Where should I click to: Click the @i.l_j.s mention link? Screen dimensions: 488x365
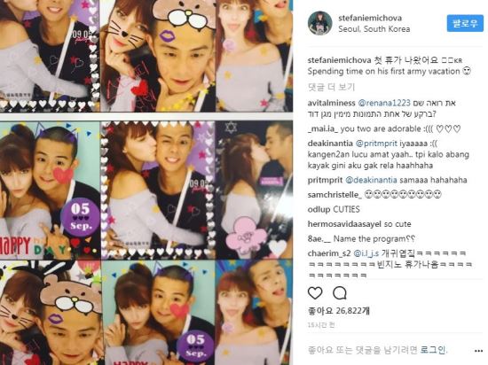click(366, 253)
